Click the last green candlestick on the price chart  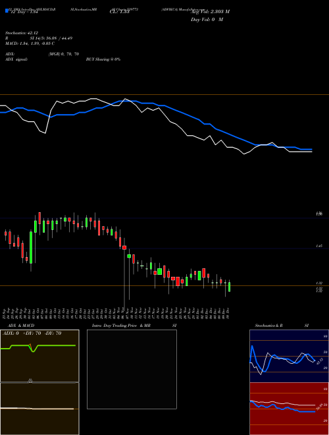click(229, 287)
